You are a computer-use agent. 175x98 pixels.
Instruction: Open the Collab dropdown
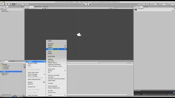[x=141, y=4]
